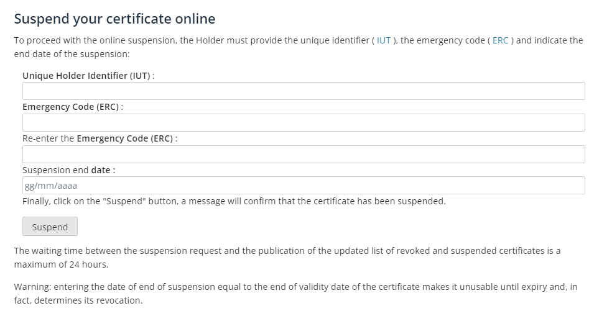Click the 'end date of the suspension' text

click(x=71, y=54)
